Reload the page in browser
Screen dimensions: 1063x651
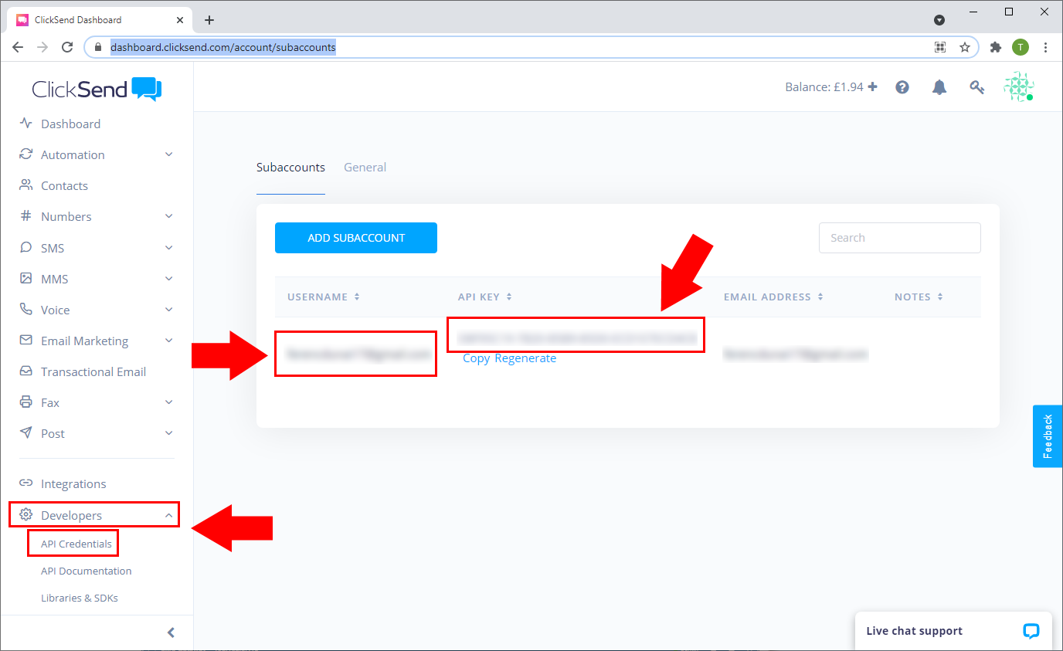pyautogui.click(x=67, y=47)
